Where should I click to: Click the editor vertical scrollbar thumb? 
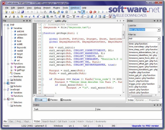coord(123,35)
